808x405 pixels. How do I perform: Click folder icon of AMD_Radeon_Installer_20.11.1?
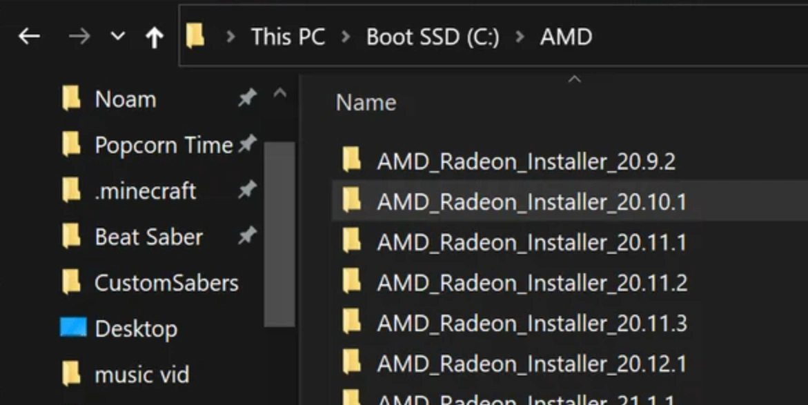[351, 241]
